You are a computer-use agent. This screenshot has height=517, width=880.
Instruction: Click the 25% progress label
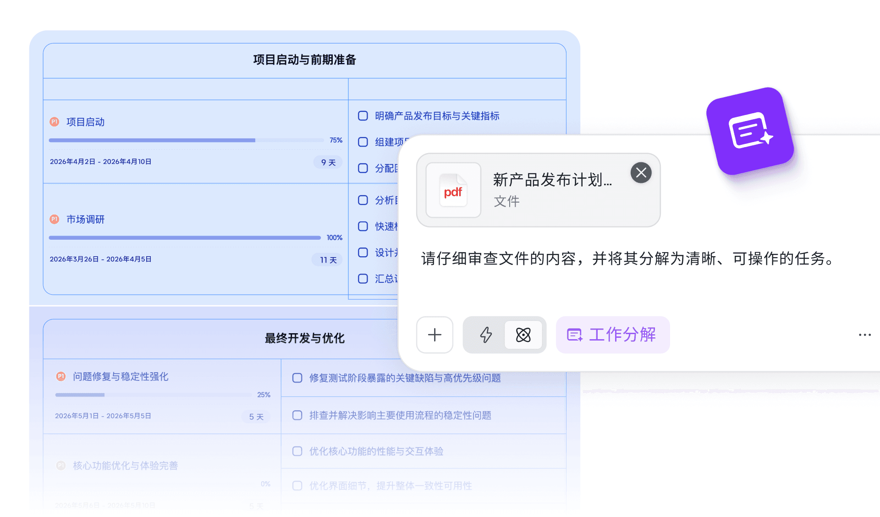pos(264,395)
